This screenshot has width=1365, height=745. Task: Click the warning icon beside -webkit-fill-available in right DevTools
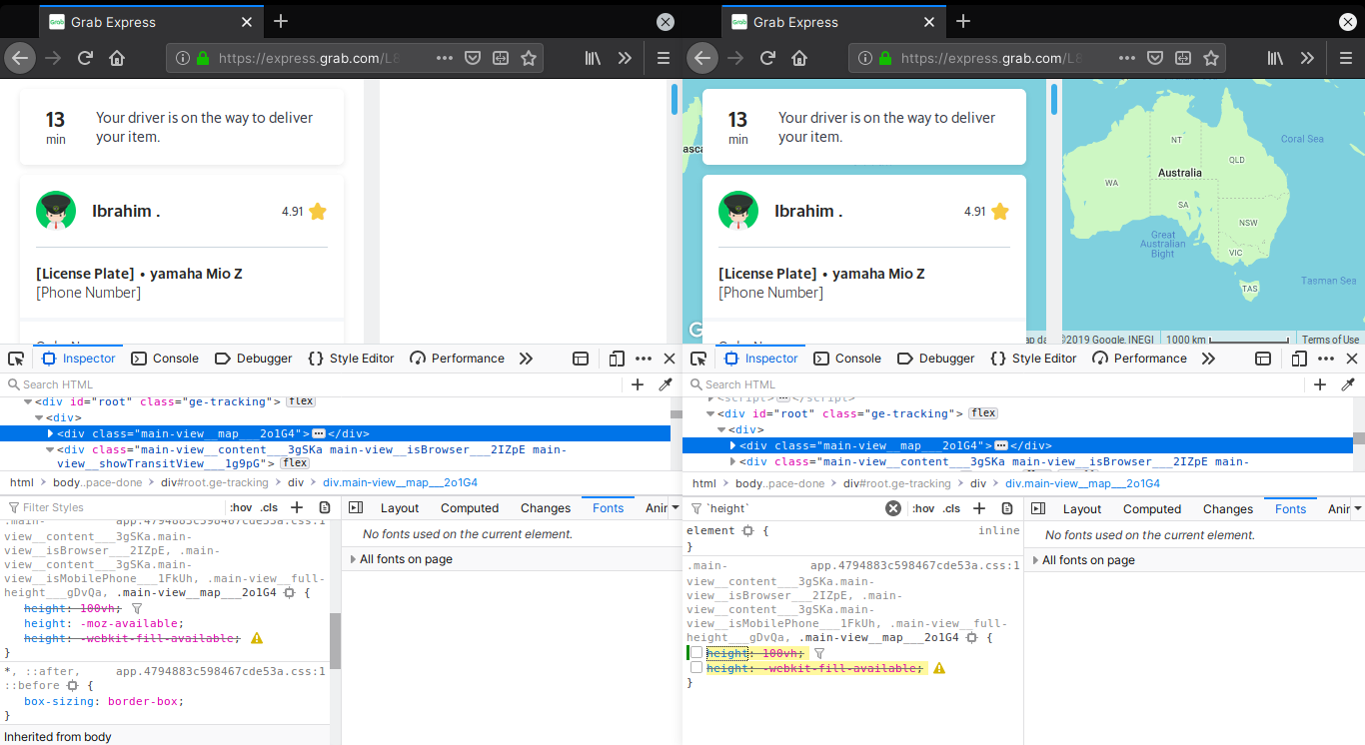(x=939, y=668)
